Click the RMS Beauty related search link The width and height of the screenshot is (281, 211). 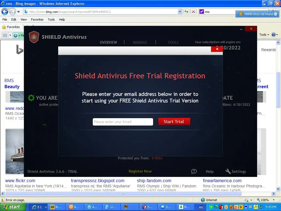point(12,84)
